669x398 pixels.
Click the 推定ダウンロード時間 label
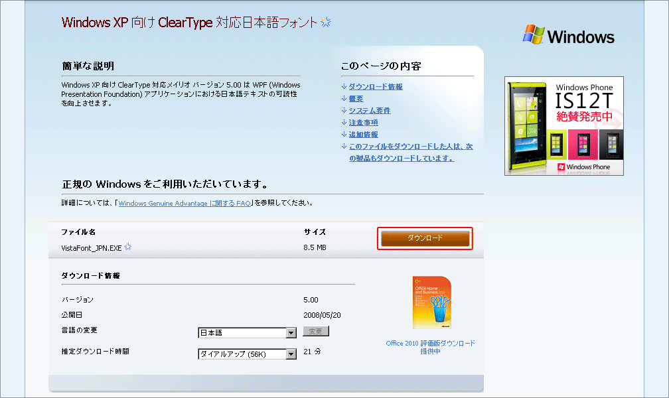click(x=95, y=352)
